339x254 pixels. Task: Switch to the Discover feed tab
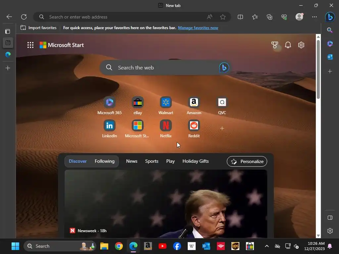[x=77, y=161]
